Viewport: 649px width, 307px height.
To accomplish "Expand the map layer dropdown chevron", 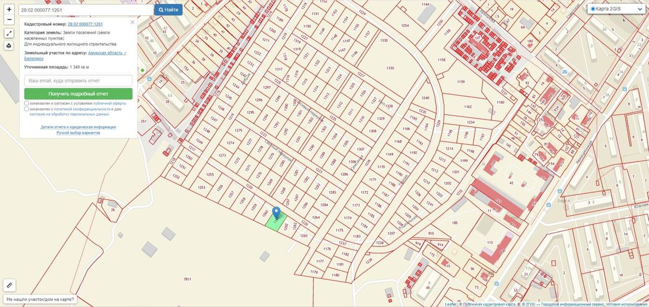I will coord(640,9).
